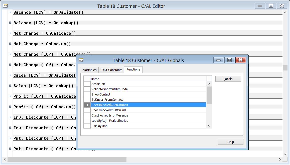Image resolution: width=290 pixels, height=165 pixels.
Task: Click the highlighted CheckBlockedCustOnDocs function name
Action: [x=110, y=105]
